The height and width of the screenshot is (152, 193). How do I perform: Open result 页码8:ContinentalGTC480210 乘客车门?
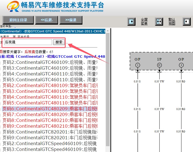click(50, 120)
